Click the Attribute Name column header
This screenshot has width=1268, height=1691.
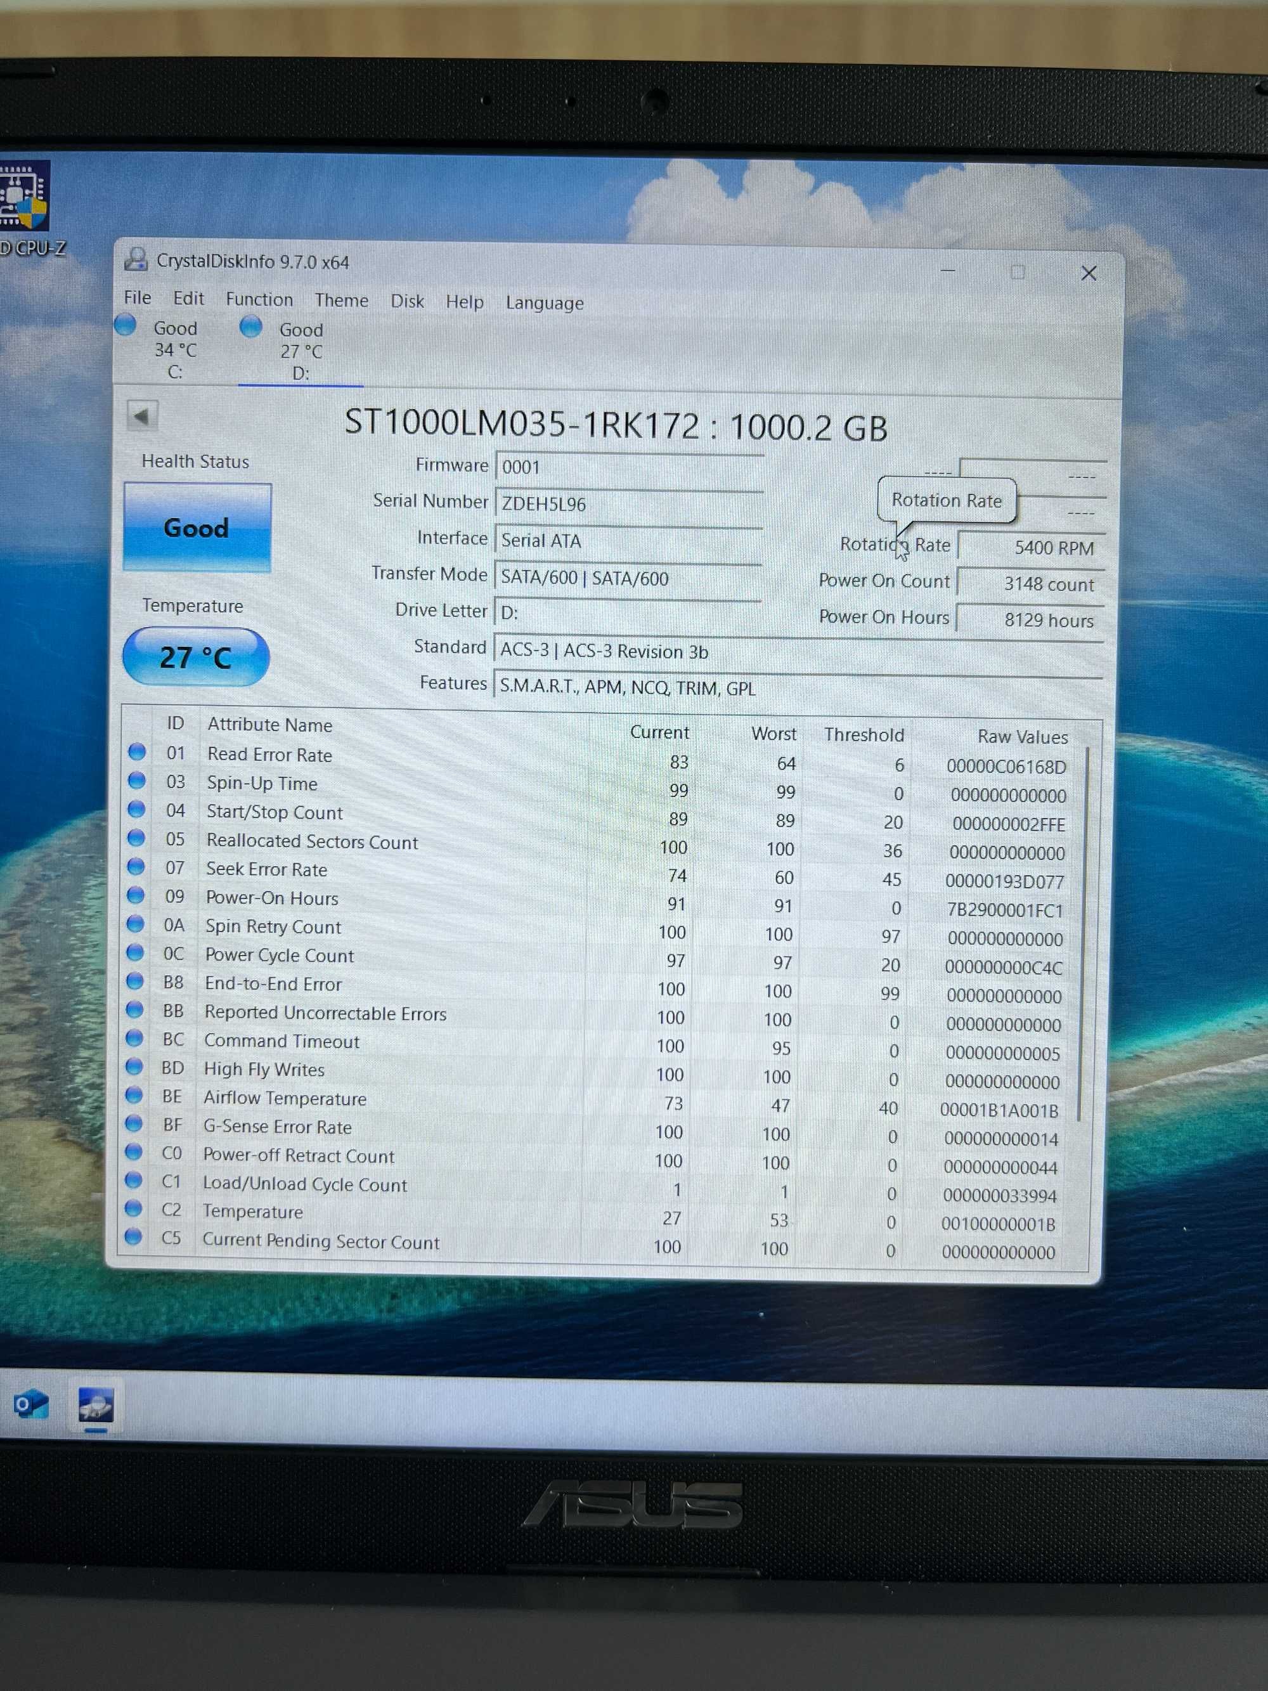(270, 724)
